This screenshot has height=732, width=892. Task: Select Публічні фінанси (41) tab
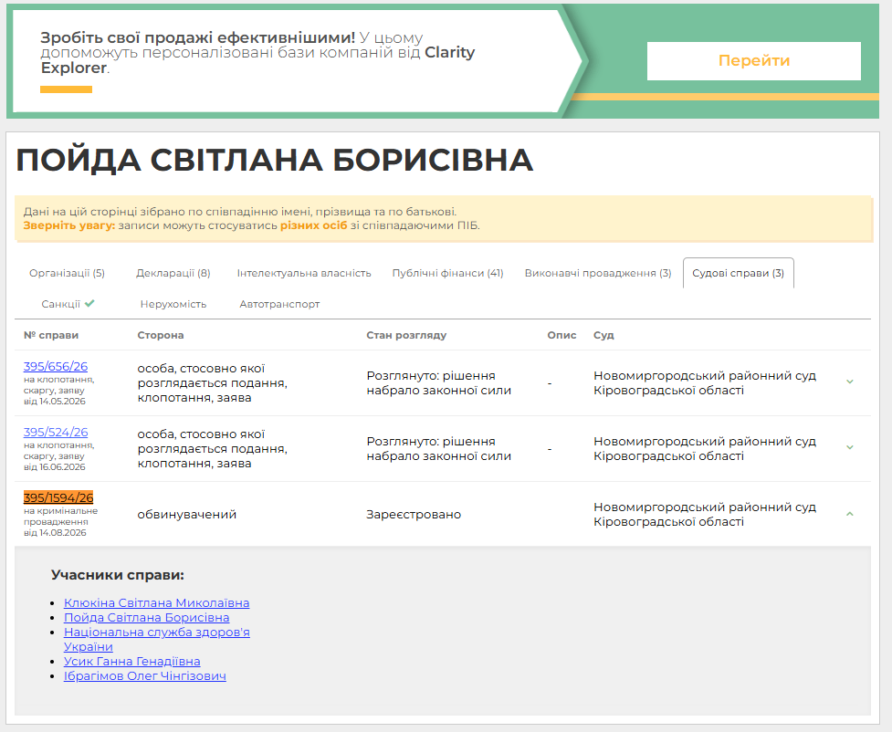[x=447, y=273]
